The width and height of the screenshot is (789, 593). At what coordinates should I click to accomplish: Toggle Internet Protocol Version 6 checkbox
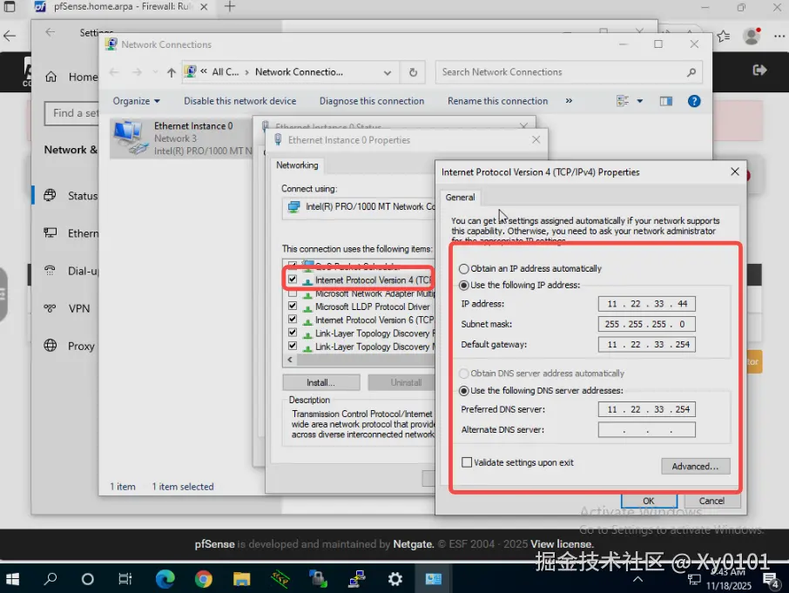tap(293, 320)
